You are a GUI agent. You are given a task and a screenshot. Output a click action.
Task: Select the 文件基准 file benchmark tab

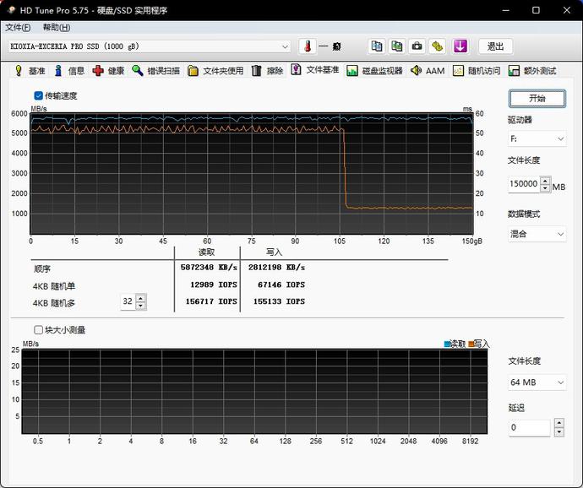click(315, 70)
